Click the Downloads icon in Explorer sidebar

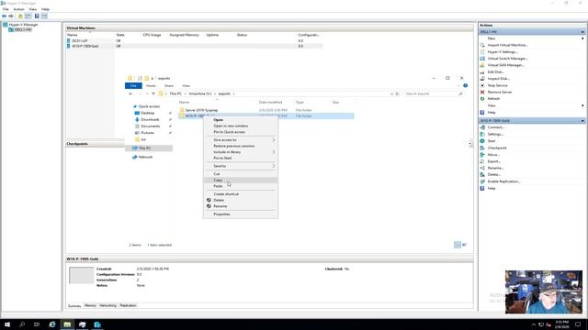tap(137, 119)
